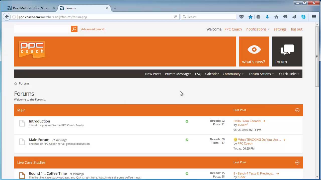
Task: Go to last post arrow after What TRACKING Do You Use
Action: click(x=284, y=140)
